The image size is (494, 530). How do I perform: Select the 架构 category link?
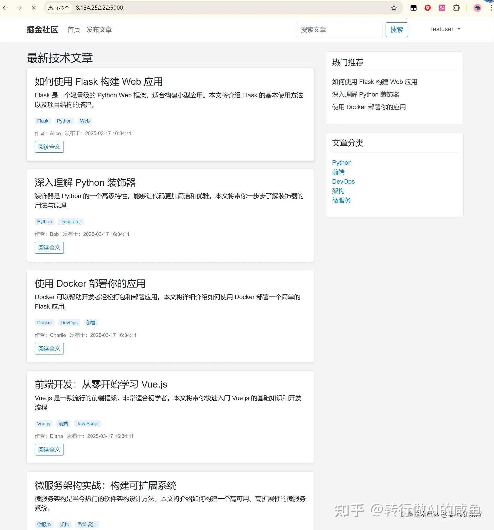338,191
